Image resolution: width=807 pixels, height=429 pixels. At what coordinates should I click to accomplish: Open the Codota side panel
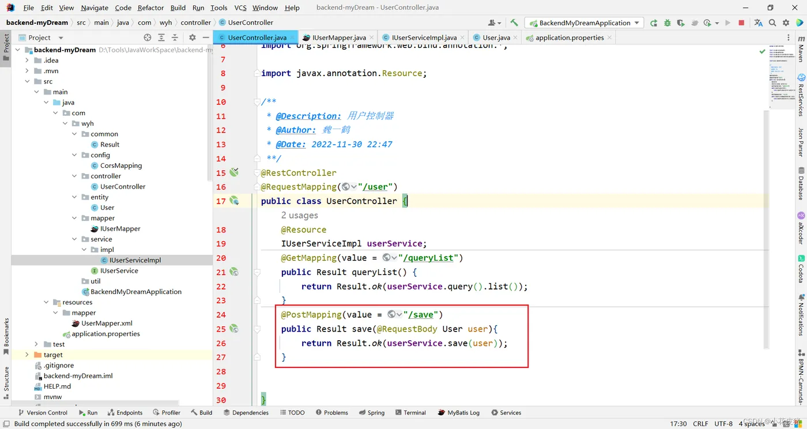tap(801, 269)
